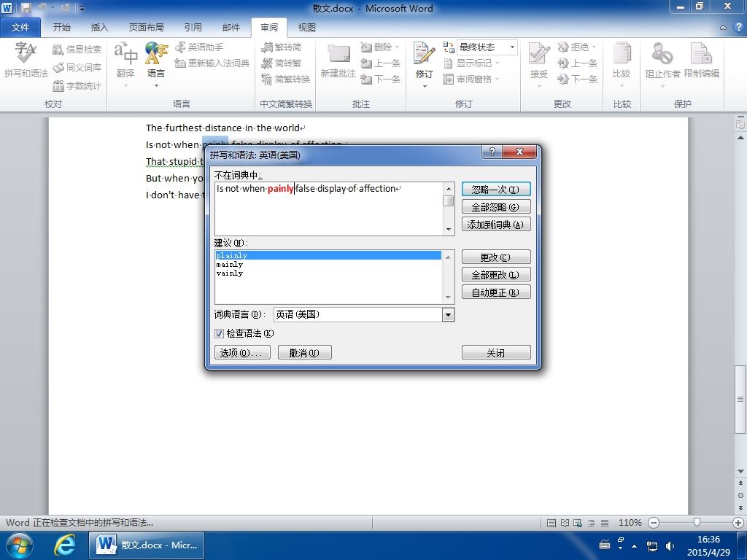This screenshot has width=747, height=560.
Task: Switch to the 页面布局 tab
Action: point(146,27)
